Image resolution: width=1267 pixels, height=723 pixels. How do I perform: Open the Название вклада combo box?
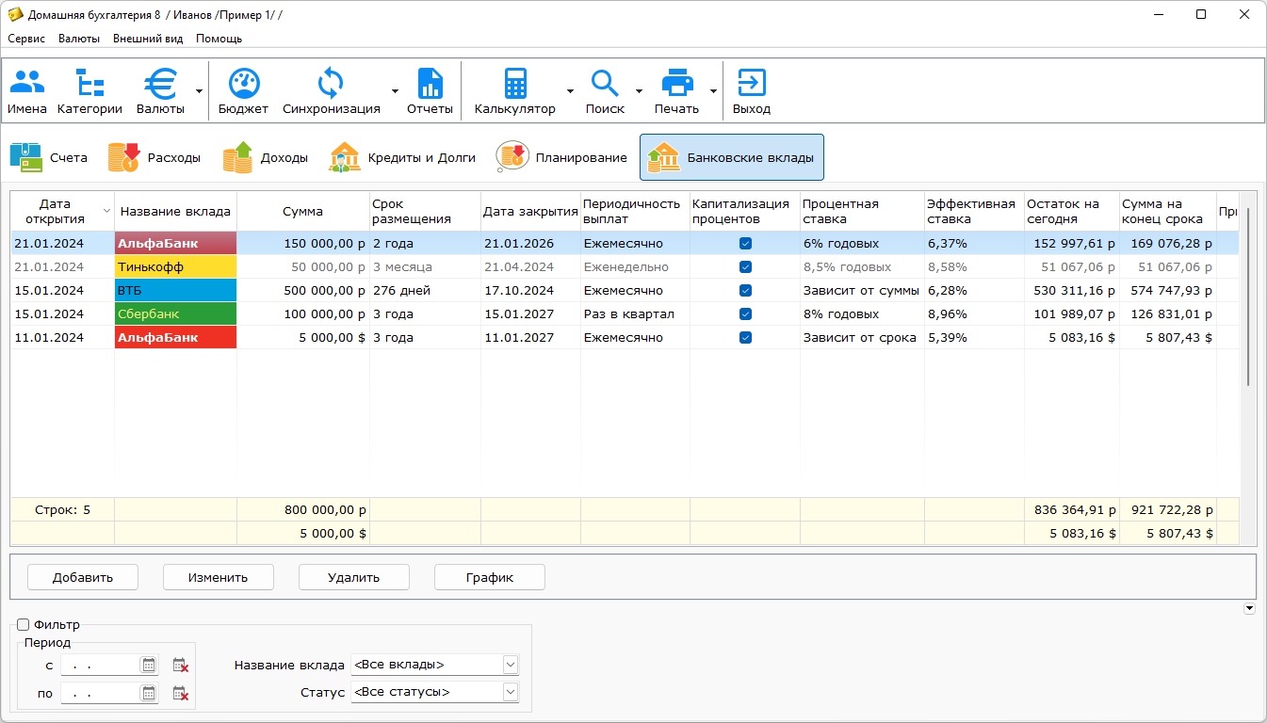pos(434,665)
